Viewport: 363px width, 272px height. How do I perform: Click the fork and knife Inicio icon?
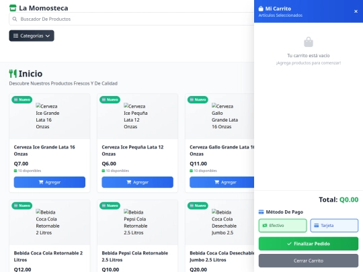click(x=13, y=74)
